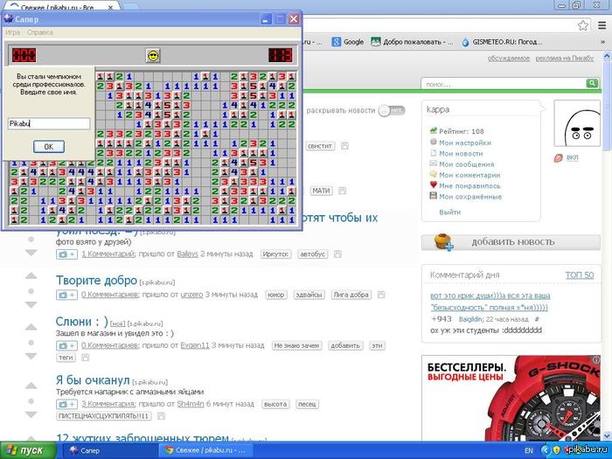Click the добавить новость button
The image size is (612, 459).
(511, 242)
